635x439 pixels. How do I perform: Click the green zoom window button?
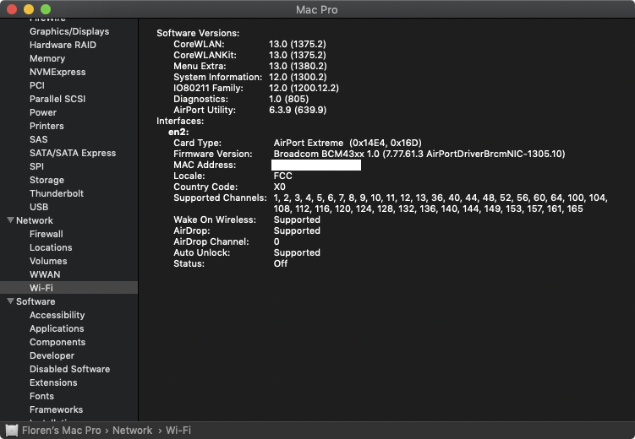tap(46, 9)
